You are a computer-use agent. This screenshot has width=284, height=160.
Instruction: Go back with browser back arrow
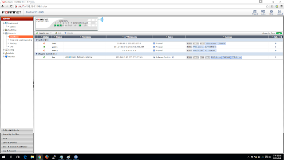click(x=3, y=6)
